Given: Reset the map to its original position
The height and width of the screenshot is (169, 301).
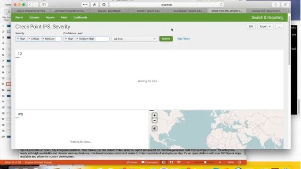Looking at the screenshot, I should coord(155,129).
